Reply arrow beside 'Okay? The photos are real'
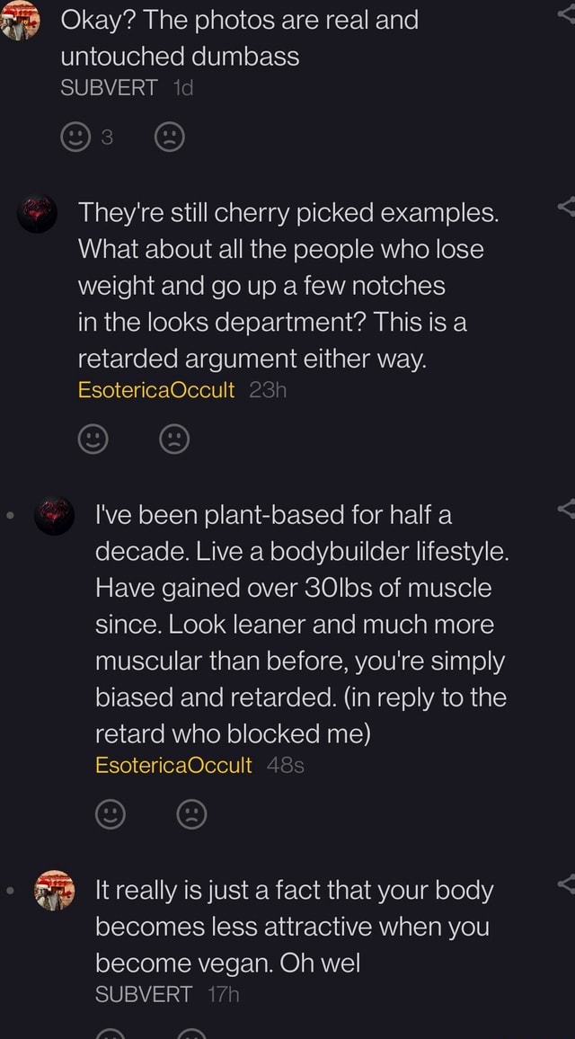The image size is (575, 1039). pos(566,13)
